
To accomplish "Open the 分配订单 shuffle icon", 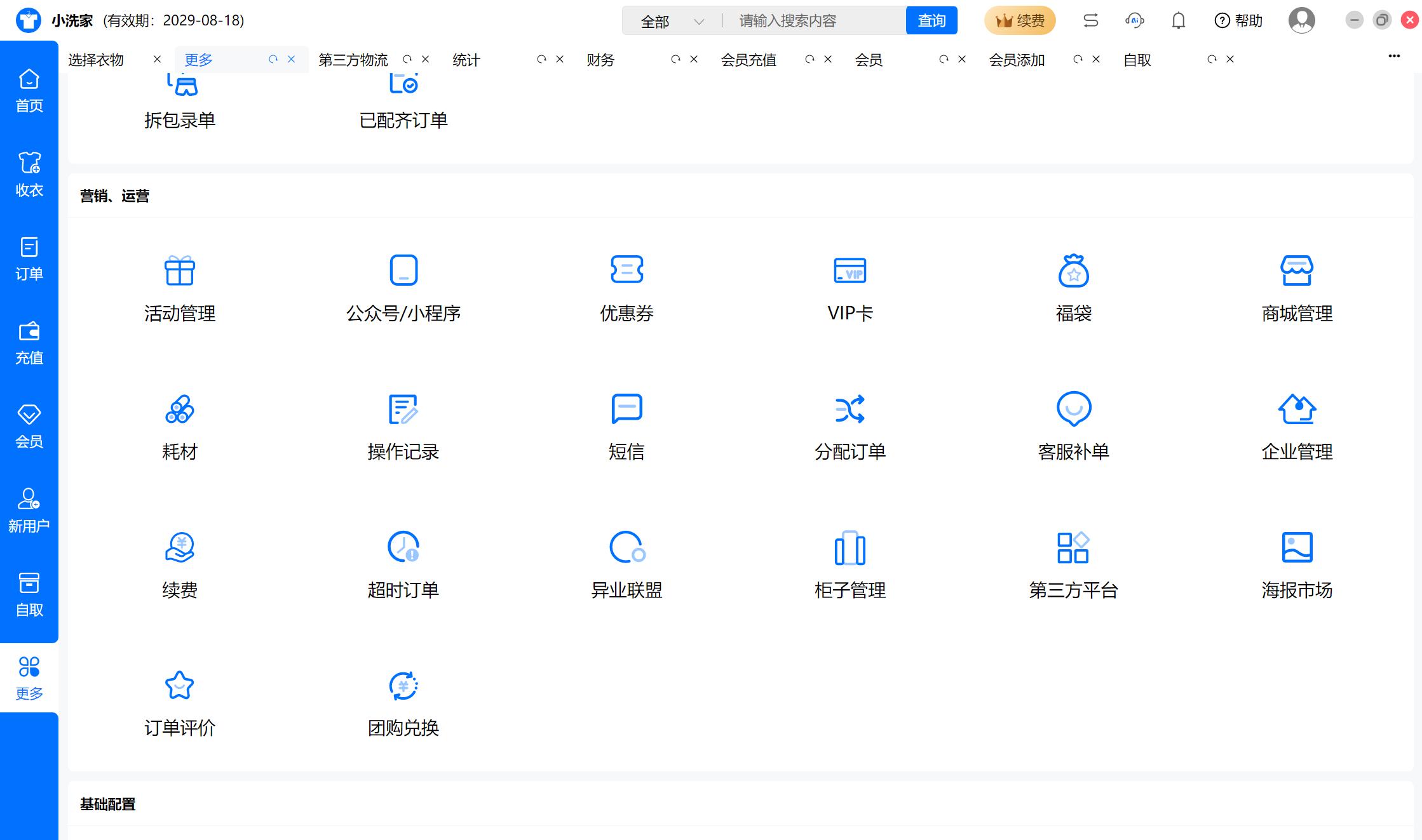I will (x=850, y=409).
